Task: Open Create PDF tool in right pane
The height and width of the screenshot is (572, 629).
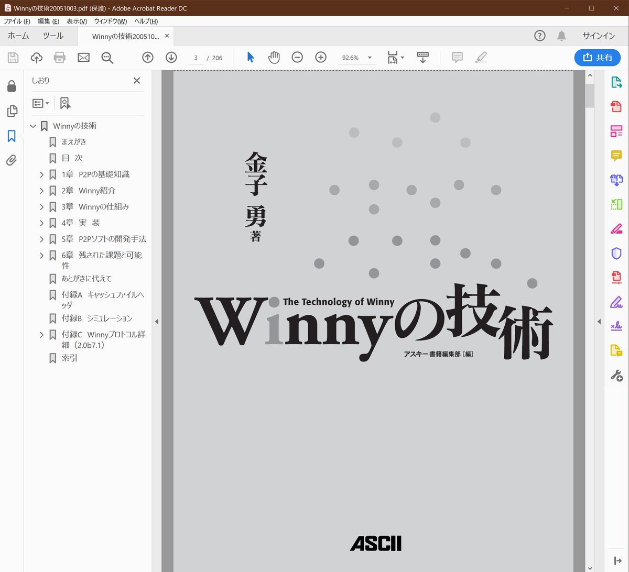Action: pos(616,107)
